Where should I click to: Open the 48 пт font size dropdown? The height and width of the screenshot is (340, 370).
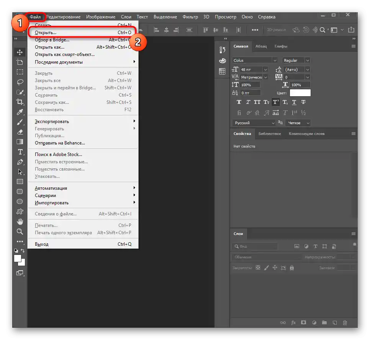pos(265,69)
